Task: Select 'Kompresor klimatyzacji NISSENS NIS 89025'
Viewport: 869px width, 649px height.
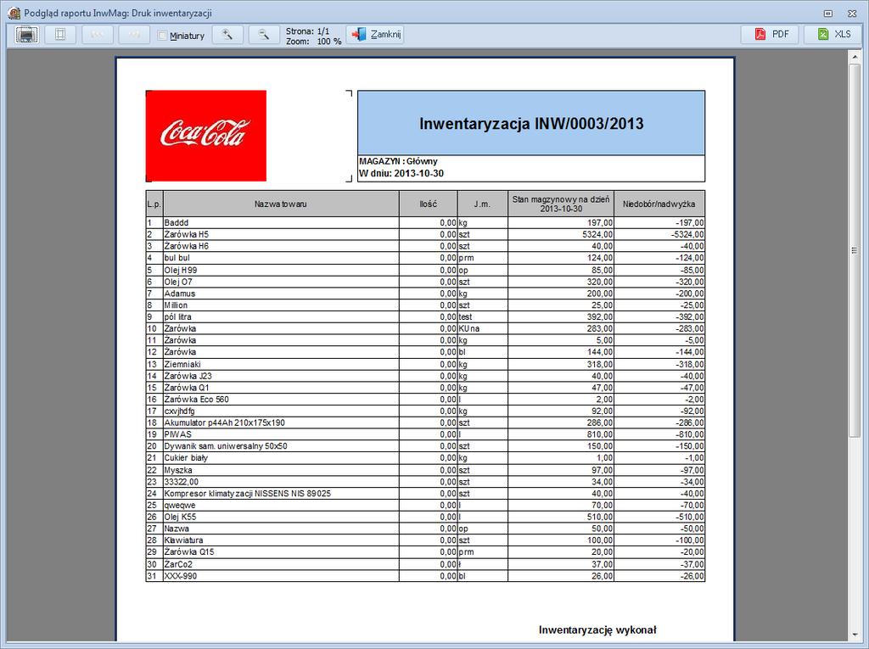Action: [247, 494]
